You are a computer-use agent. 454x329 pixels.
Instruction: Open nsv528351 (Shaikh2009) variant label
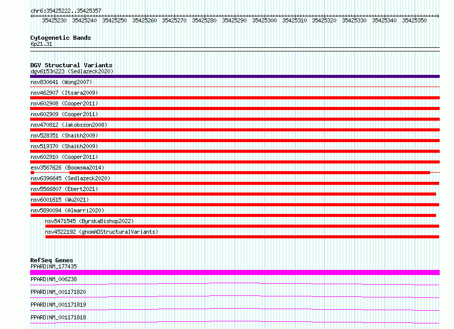pyautogui.click(x=64, y=135)
